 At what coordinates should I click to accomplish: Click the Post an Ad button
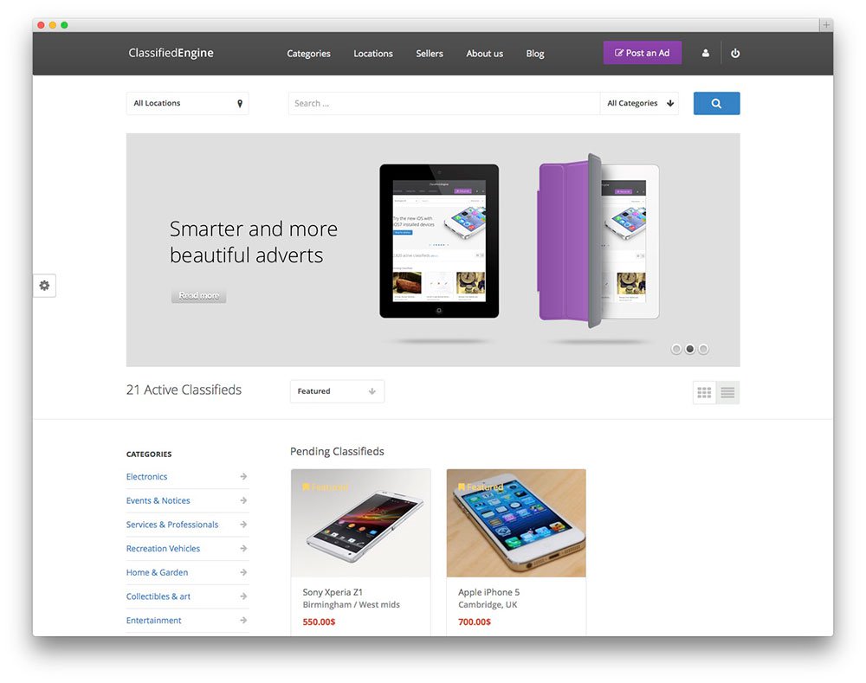point(643,53)
